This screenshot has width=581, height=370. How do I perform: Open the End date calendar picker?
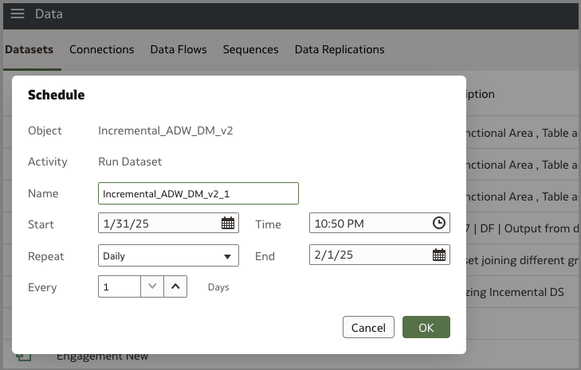coord(438,255)
